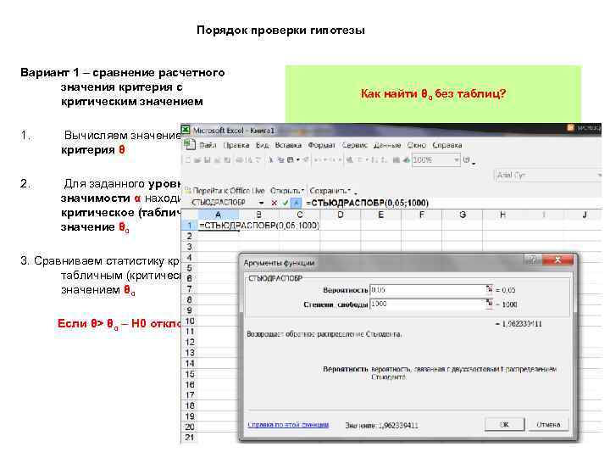This screenshot has height=458, width=610.
Task: Open the Открыть dropdown button
Action: 287,191
